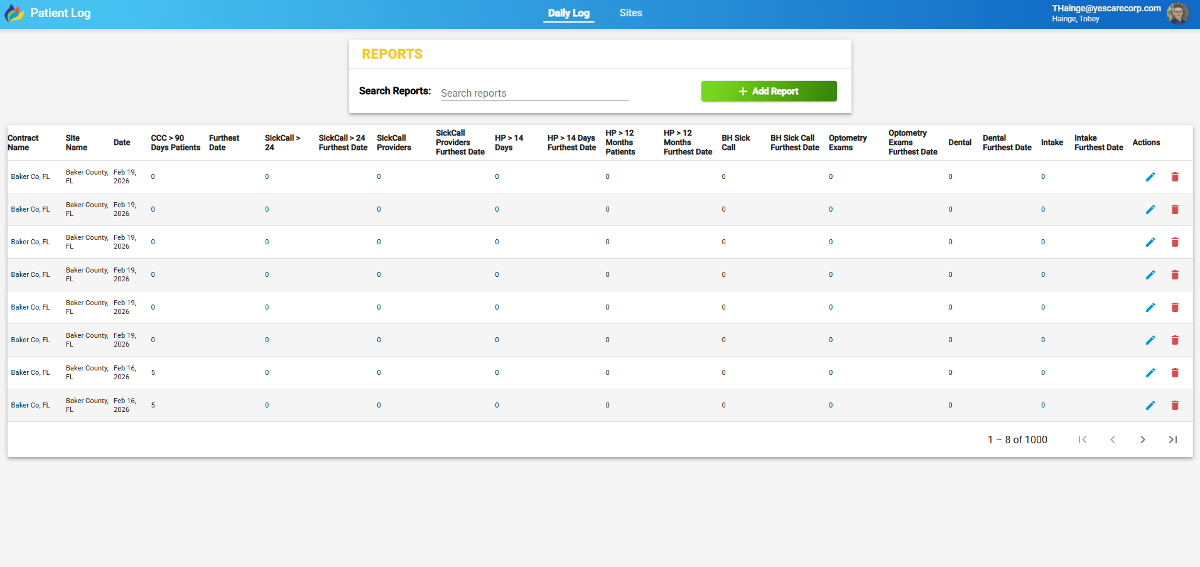This screenshot has width=1200, height=567.
Task: Click the Intake Furthest Date header
Action: (1099, 143)
